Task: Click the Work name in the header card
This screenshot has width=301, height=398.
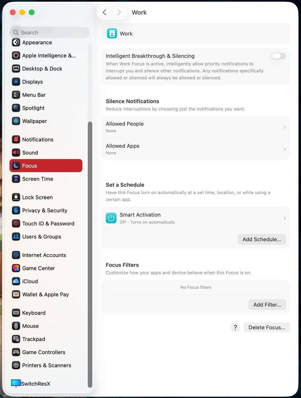Action: tap(126, 34)
